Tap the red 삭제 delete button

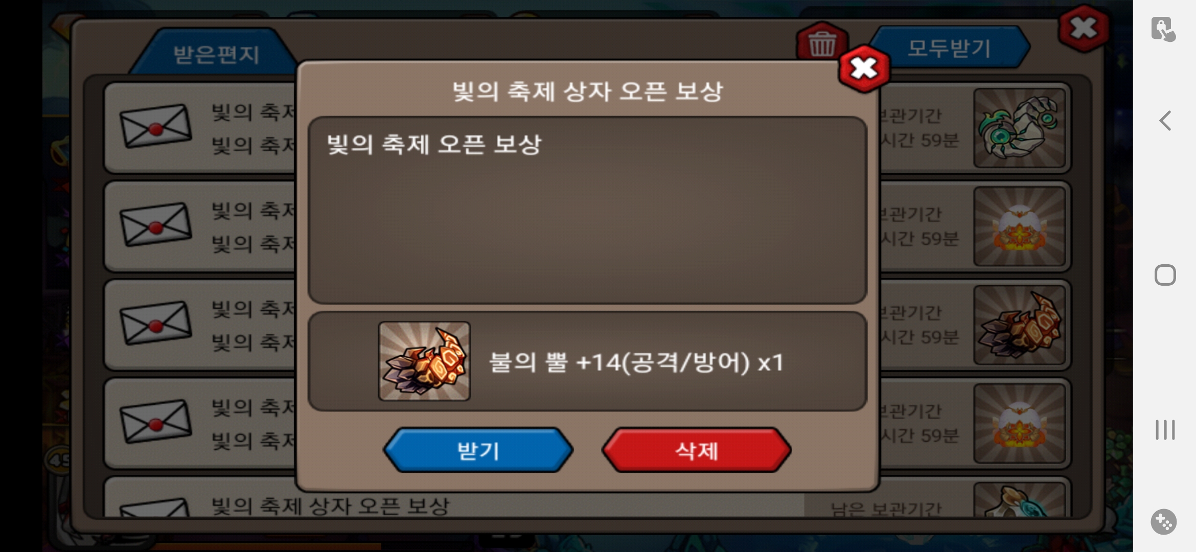697,450
